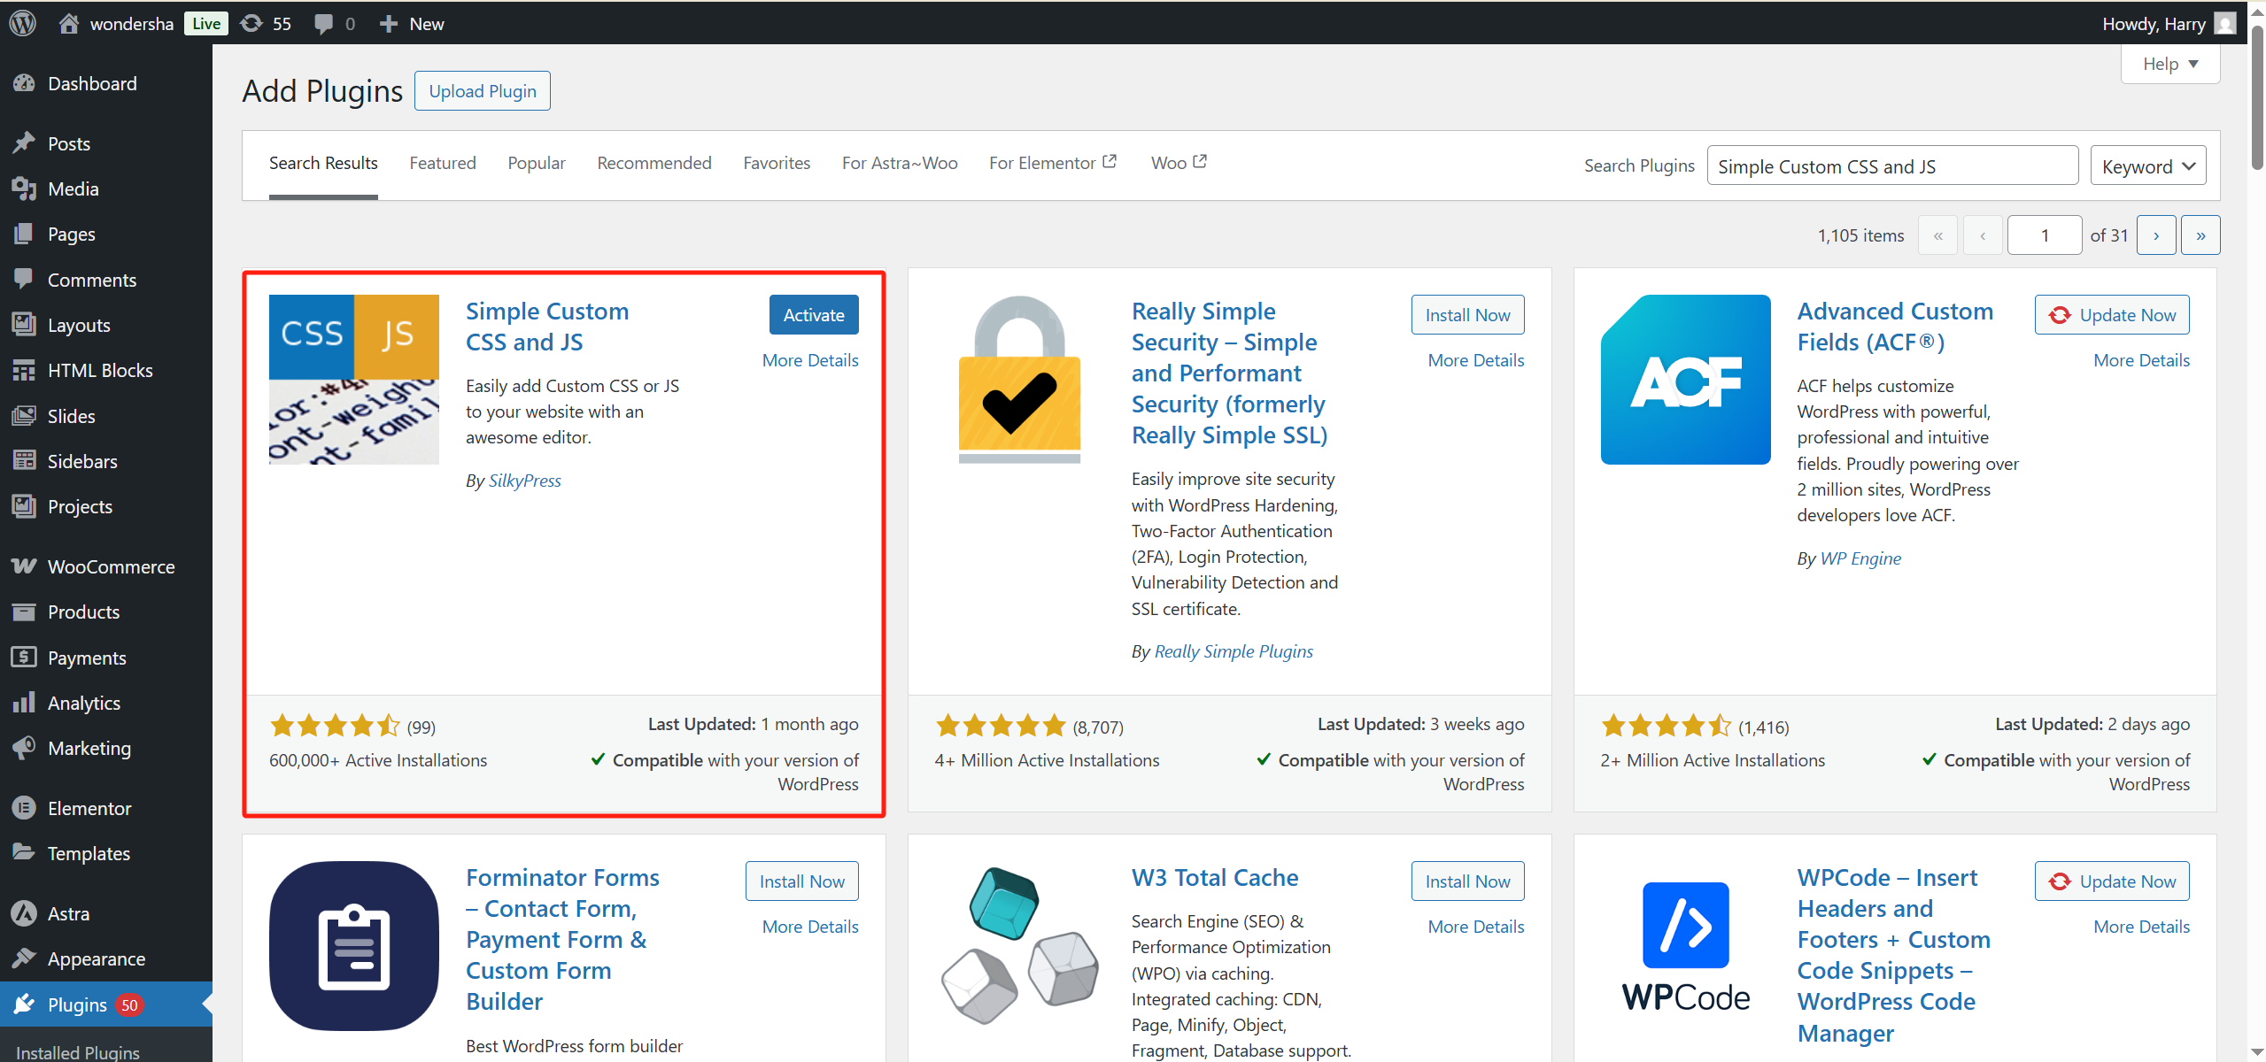2266x1062 pixels.
Task: Open HTML Blocks in the sidebar
Action: (100, 370)
